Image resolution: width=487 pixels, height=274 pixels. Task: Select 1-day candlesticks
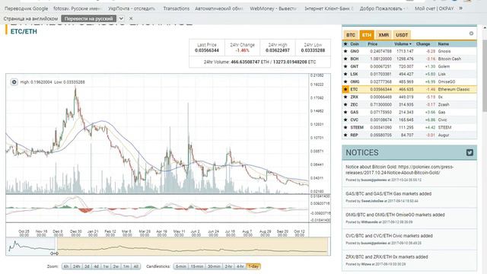(253, 266)
